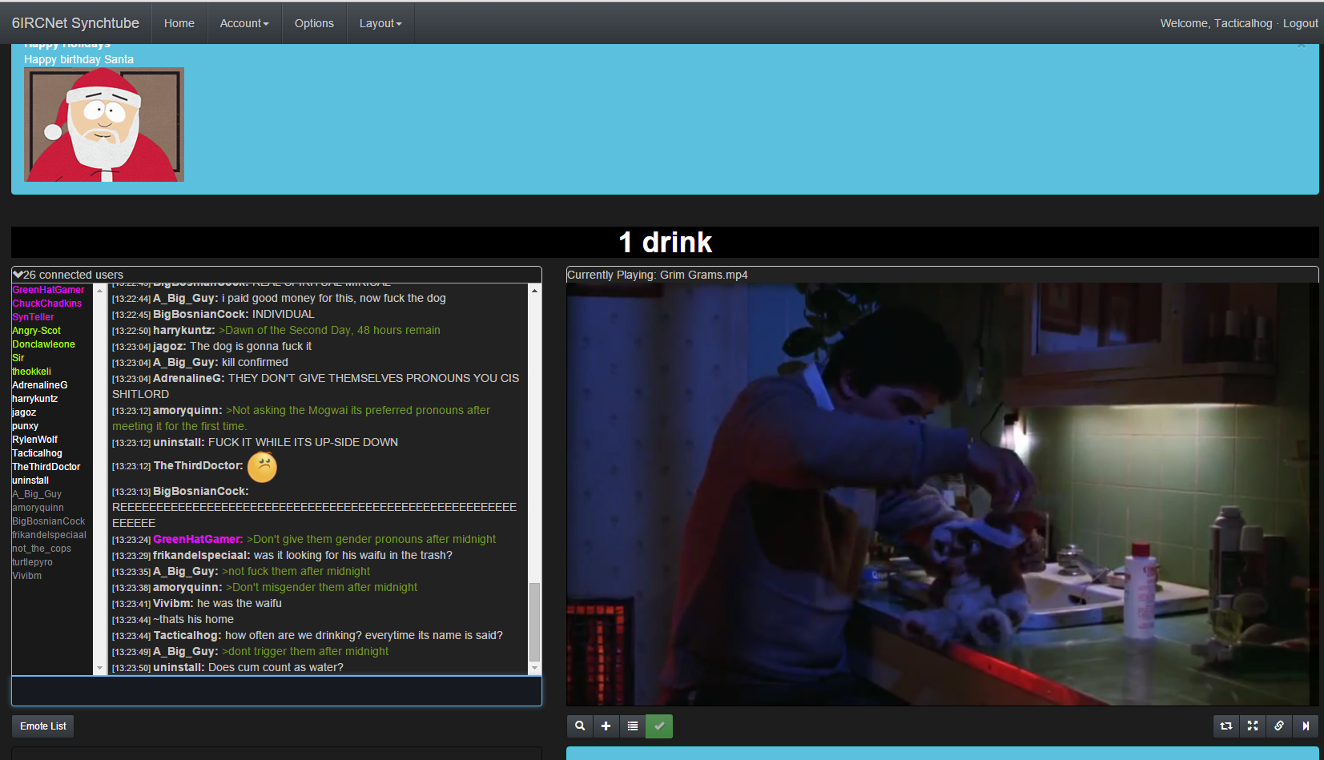Click the Santa image in the announcement

click(x=104, y=124)
